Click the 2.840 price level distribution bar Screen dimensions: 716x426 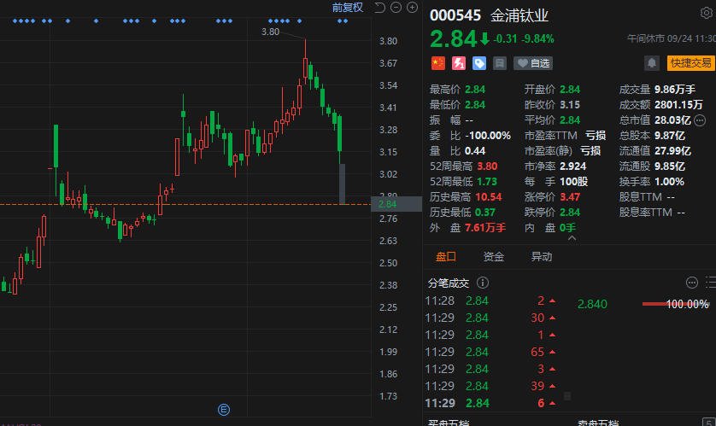coord(665,304)
